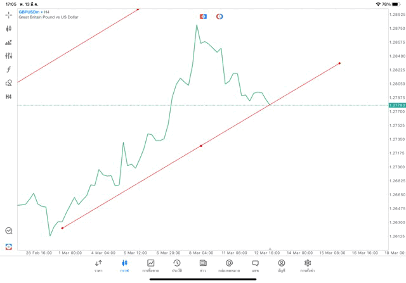The height and width of the screenshot is (283, 406).
Task: Open the กล่องจดหมาย (Mailbox) tab
Action: pyautogui.click(x=229, y=265)
